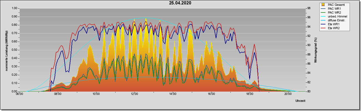Click the chart title 25.04.2020
The width and height of the screenshot is (361, 111).
coord(180,3)
